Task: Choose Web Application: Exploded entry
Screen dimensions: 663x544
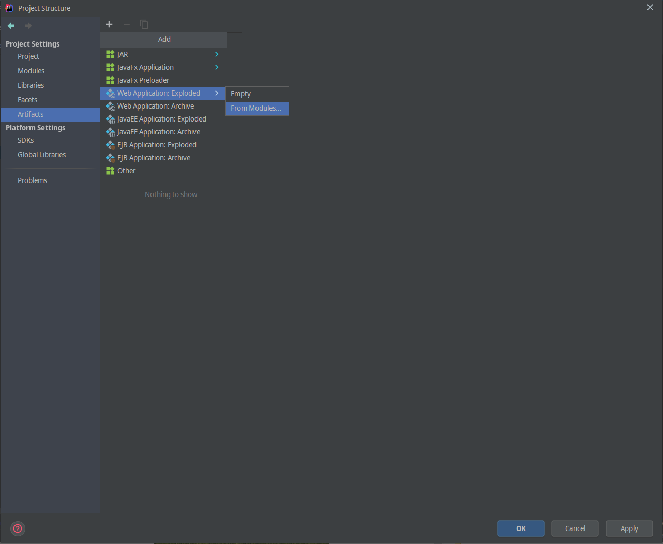Action: (x=163, y=93)
